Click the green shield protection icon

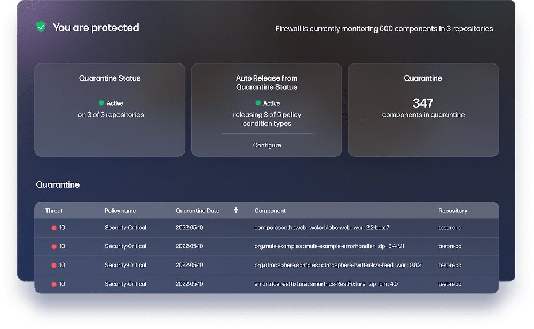pyautogui.click(x=41, y=27)
